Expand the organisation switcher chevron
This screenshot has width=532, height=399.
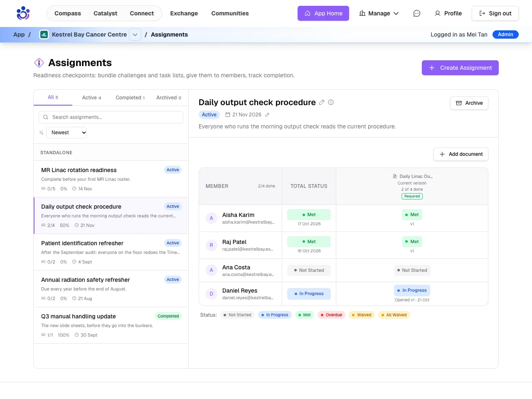(x=135, y=34)
